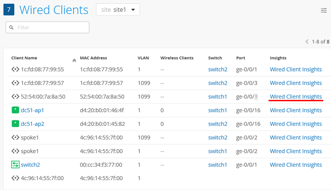The image size is (331, 190).
Task: Open the site1 site selector dropdown
Action: tap(118, 10)
